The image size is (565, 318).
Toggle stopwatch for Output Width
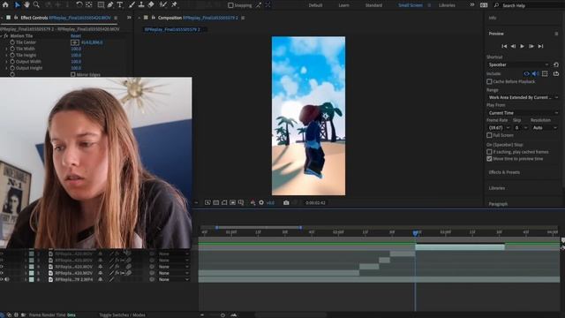pos(12,62)
